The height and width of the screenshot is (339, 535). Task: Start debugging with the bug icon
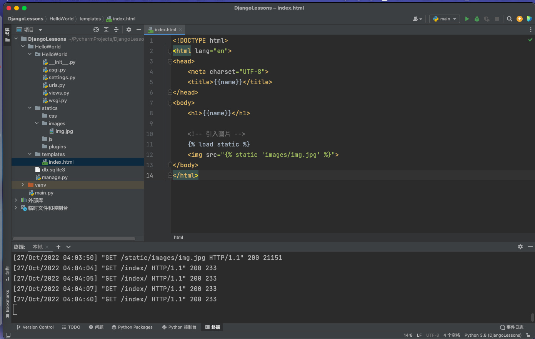(477, 19)
